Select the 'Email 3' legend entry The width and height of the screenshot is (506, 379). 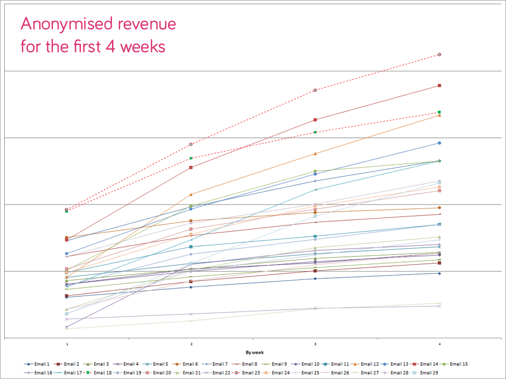coord(96,364)
